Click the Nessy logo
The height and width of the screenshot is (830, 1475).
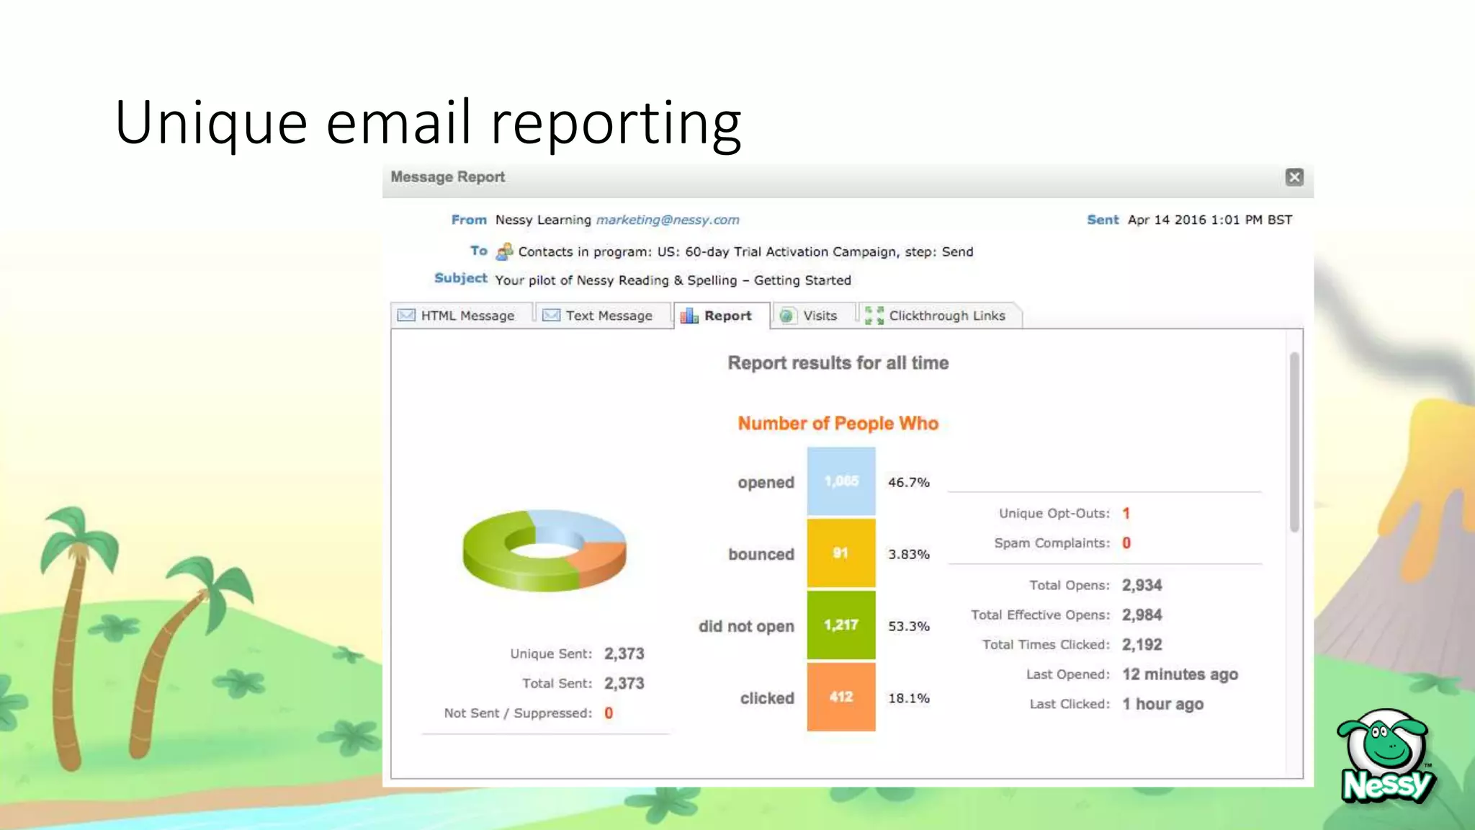tap(1386, 757)
